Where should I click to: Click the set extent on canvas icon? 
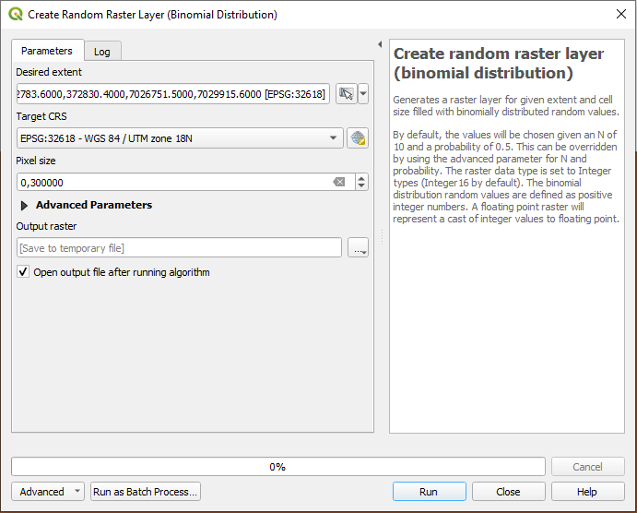[x=346, y=94]
